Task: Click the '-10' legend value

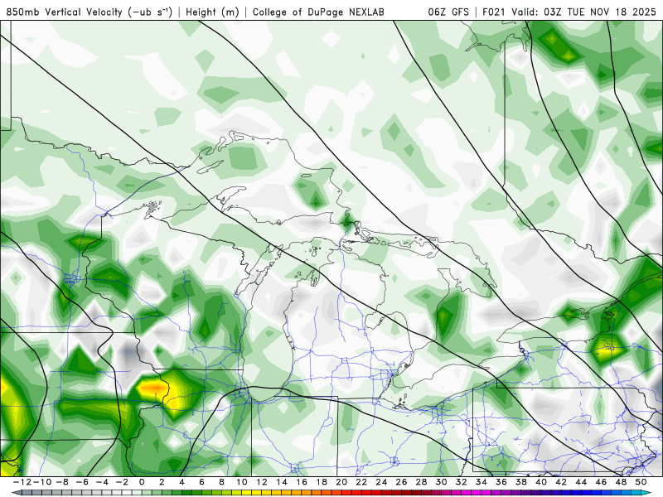Action: (x=41, y=482)
